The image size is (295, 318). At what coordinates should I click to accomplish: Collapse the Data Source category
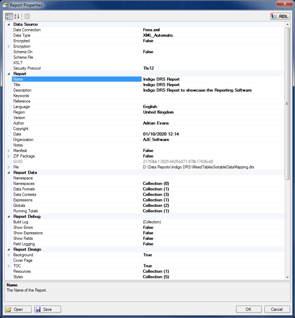click(x=9, y=24)
